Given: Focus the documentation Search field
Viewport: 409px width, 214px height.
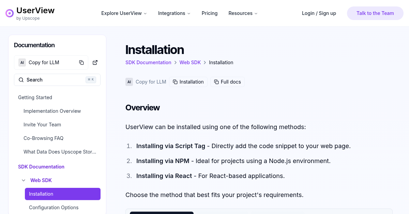Looking at the screenshot, I should pos(57,80).
